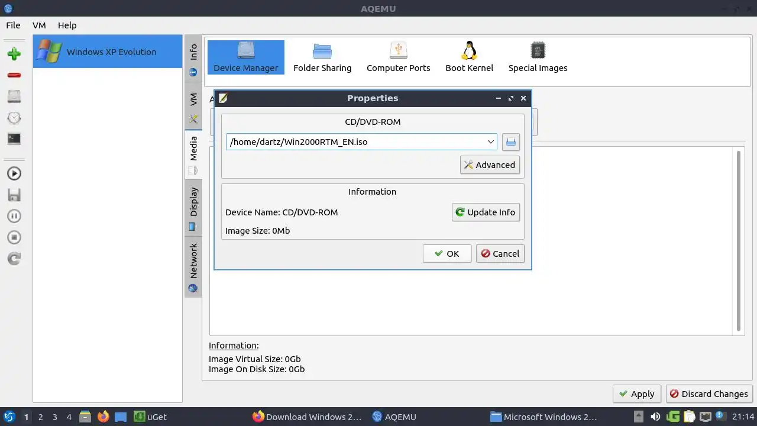Click the device list vertical scrollbar
757x426 pixels.
(738, 241)
